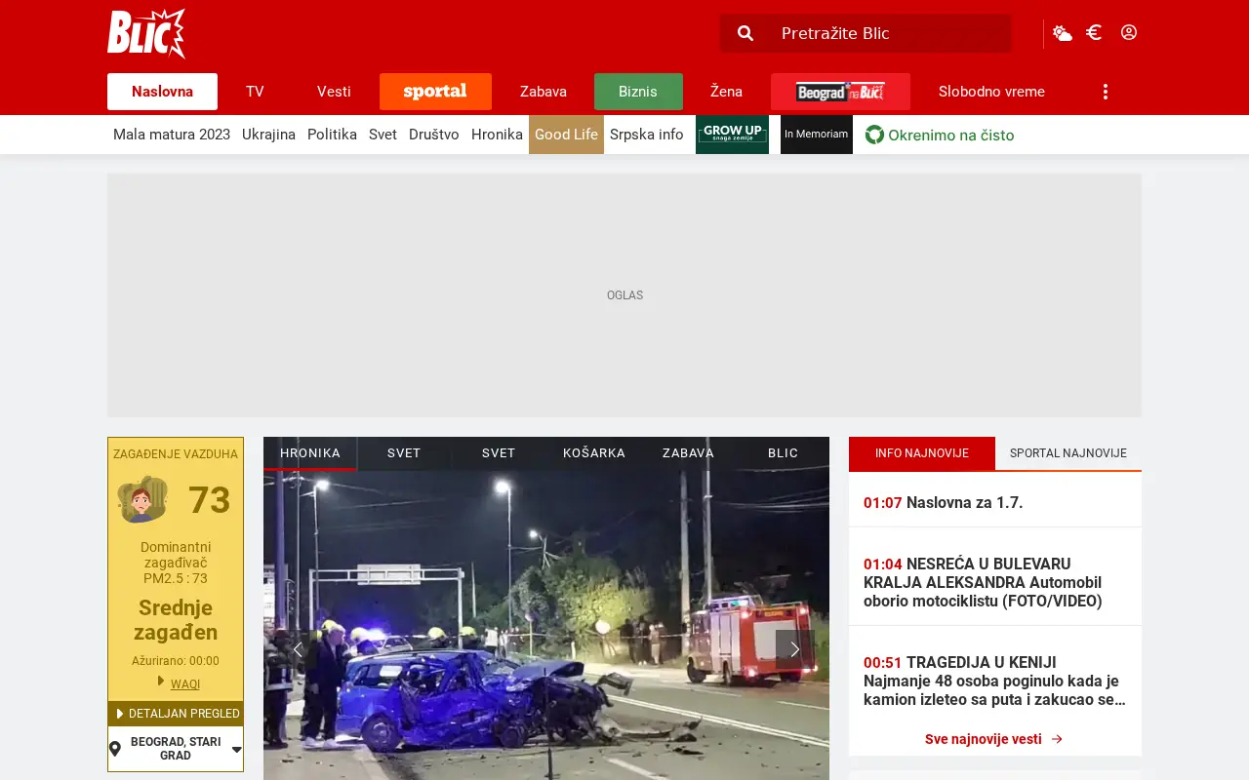Open Slobodno vreme section
Screen dimensions: 1249x780
(x=991, y=92)
